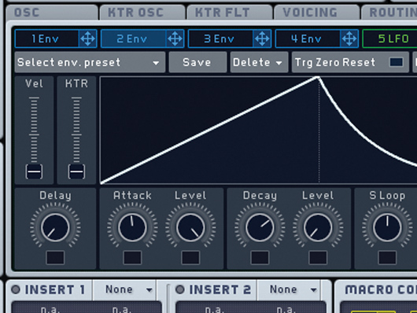Select the 4 Env modulation slot
417x313 pixels.
308,39
